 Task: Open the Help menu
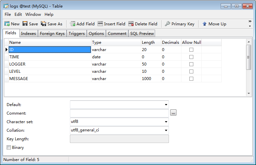(x=49, y=14)
